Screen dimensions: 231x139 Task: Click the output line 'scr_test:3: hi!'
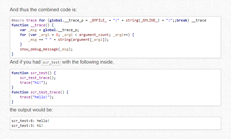tap(27, 126)
